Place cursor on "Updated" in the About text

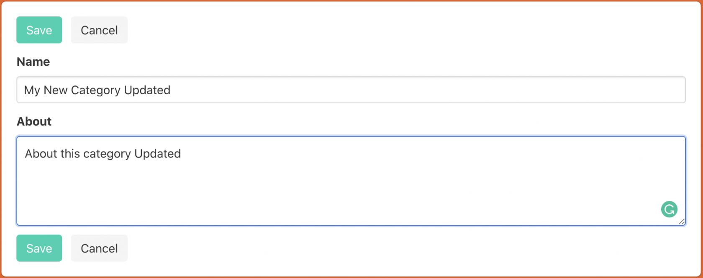pos(157,154)
